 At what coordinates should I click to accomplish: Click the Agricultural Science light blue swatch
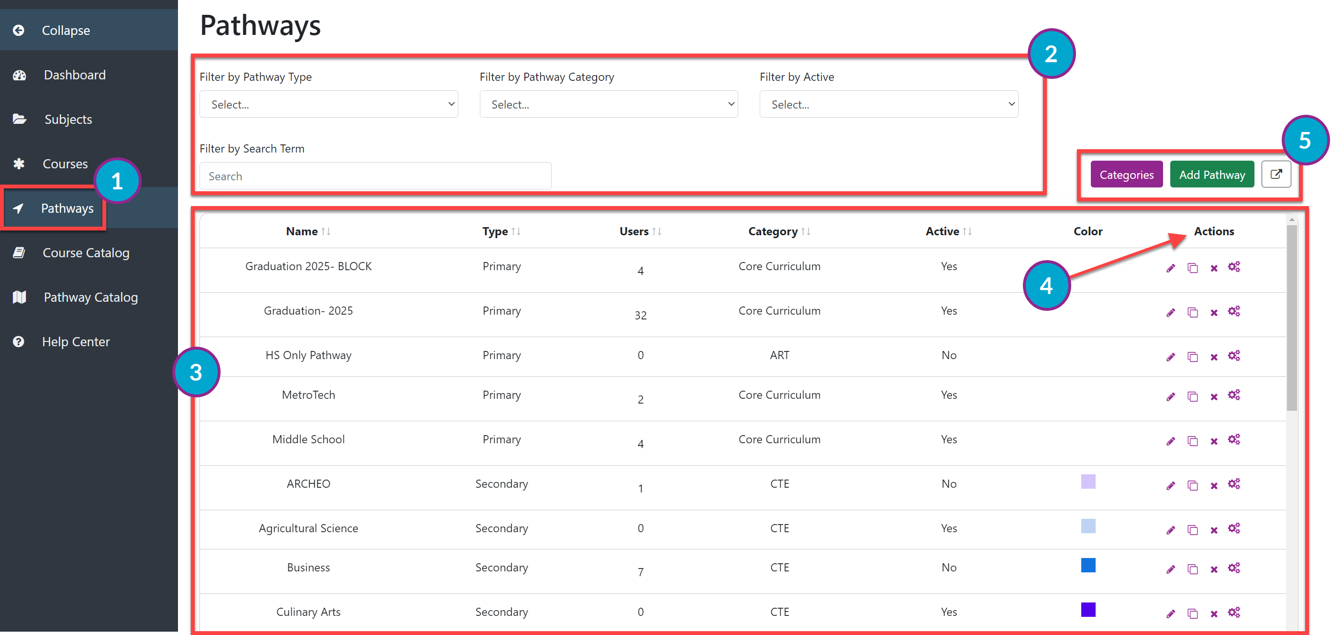tap(1088, 526)
